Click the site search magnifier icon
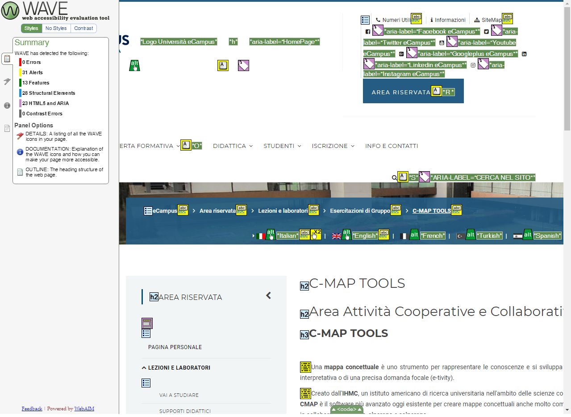The height and width of the screenshot is (417, 571). pos(394,177)
